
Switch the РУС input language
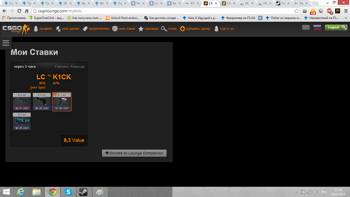324,192
